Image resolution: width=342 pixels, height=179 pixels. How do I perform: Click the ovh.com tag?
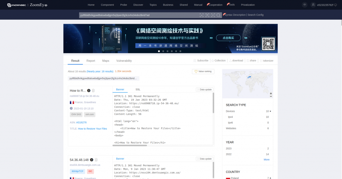tap(90, 115)
